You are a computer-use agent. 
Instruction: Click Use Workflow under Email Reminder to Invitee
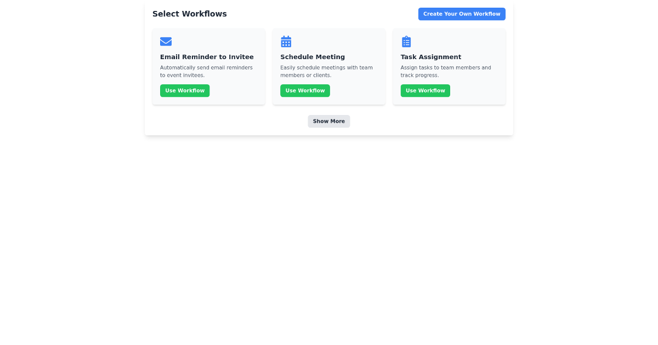[185, 90]
